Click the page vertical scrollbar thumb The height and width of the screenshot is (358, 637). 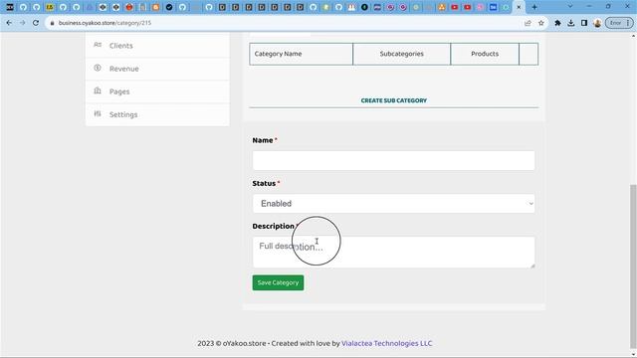(633, 268)
